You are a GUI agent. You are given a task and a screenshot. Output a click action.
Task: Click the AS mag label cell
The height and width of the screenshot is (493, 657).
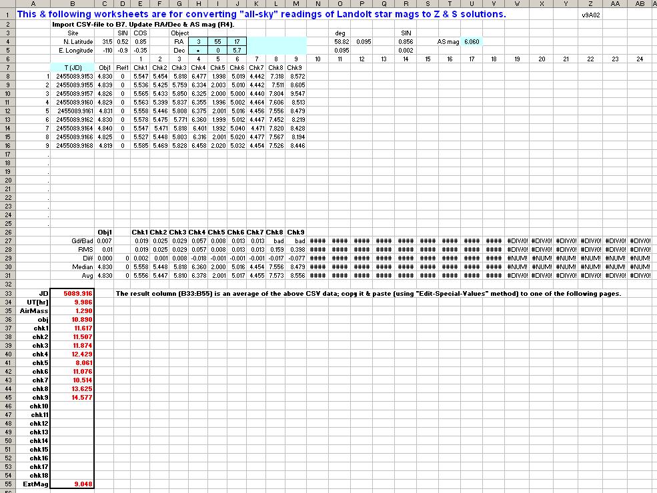point(448,42)
